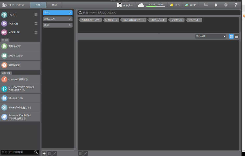Open the notifications bell

pyautogui.click(x=216, y=5)
